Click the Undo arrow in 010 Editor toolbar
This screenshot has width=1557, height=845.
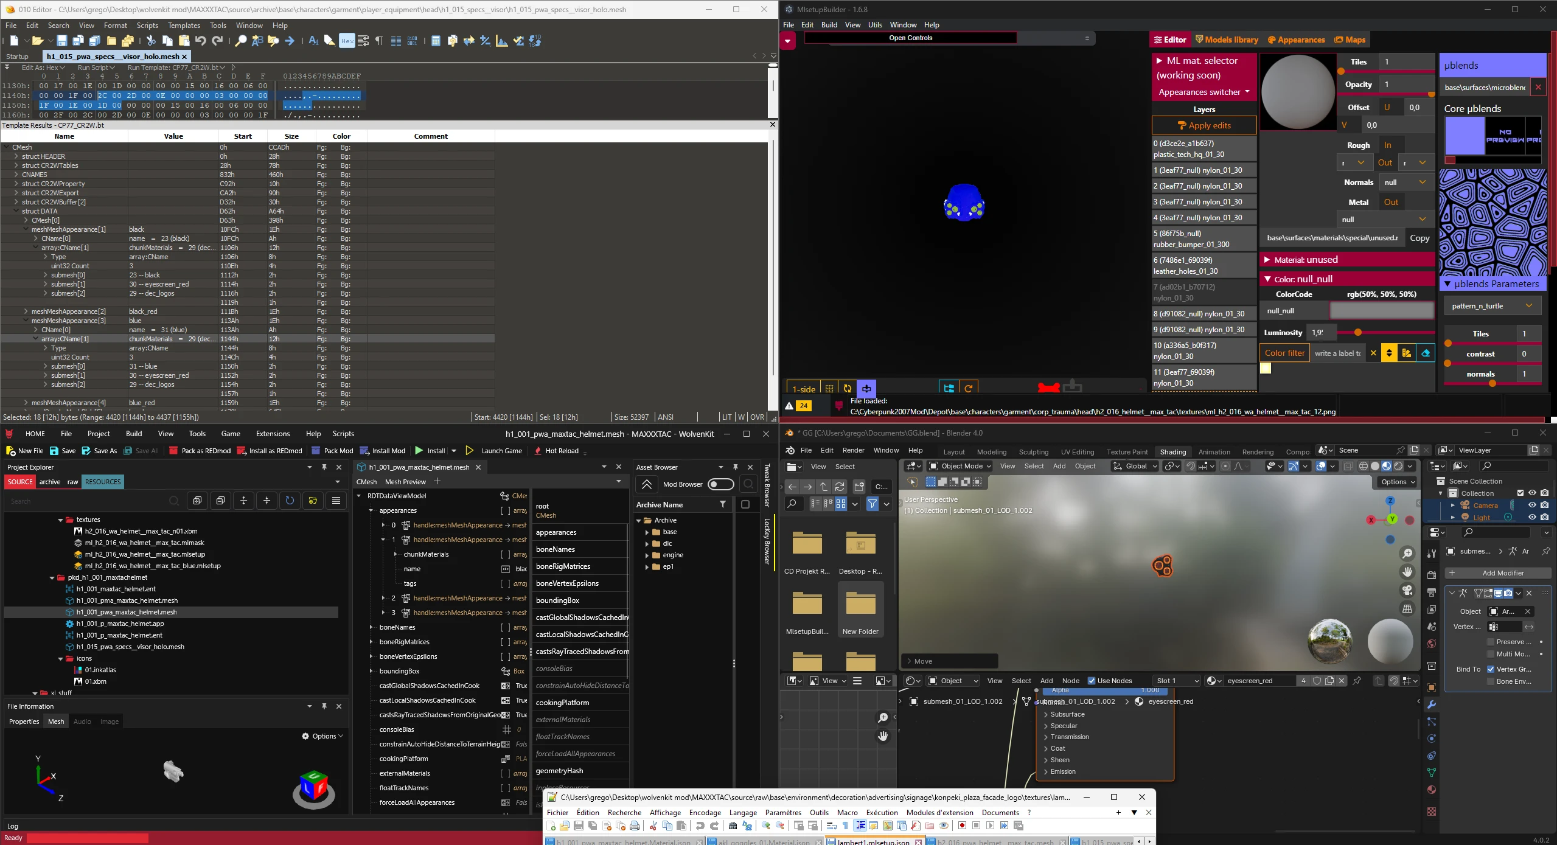[200, 41]
